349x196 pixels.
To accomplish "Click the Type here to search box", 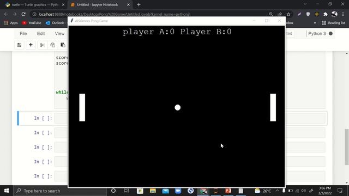I will click(x=60, y=191).
